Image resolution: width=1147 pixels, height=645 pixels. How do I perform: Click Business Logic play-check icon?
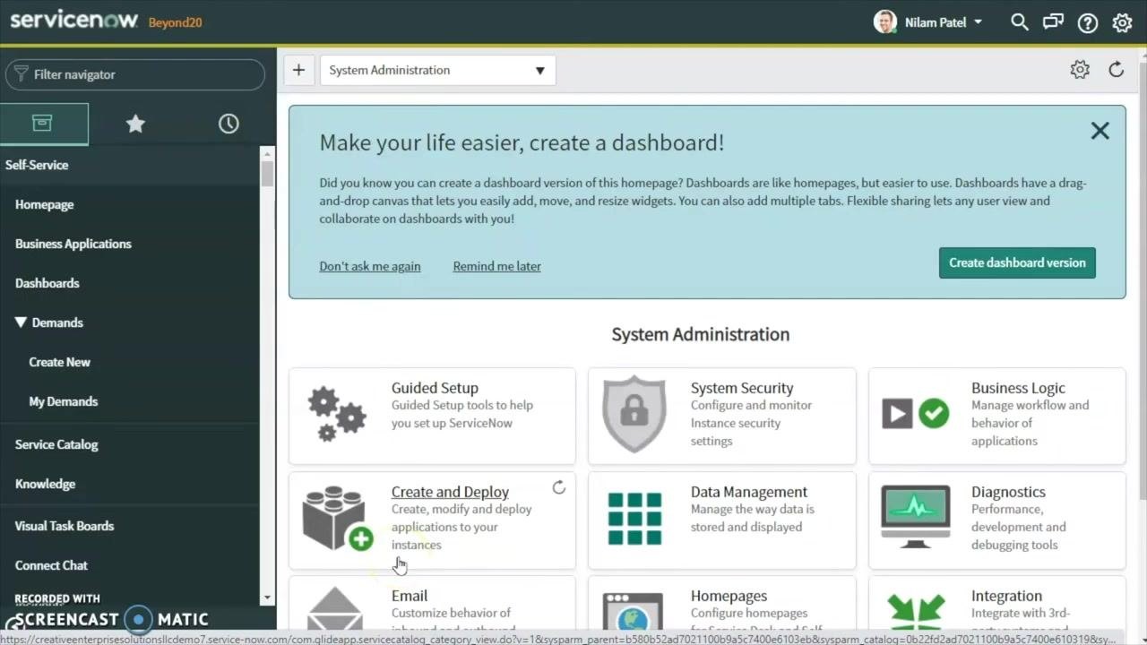pyautogui.click(x=915, y=414)
